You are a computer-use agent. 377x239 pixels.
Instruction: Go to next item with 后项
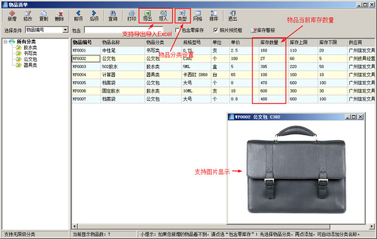pos(94,16)
